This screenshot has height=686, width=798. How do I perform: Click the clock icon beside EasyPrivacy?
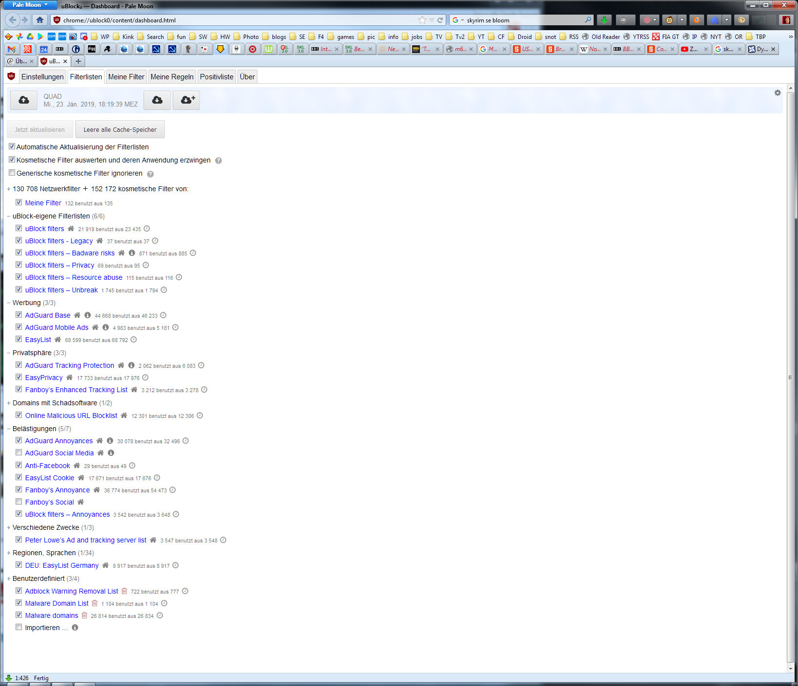click(x=145, y=378)
